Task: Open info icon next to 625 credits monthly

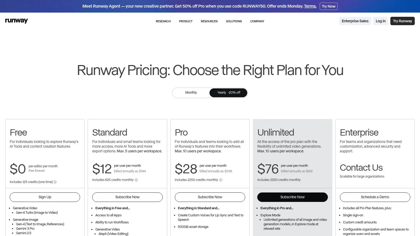Action: tap(136, 180)
